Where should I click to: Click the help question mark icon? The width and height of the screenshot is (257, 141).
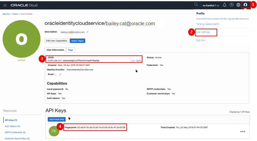231,5
